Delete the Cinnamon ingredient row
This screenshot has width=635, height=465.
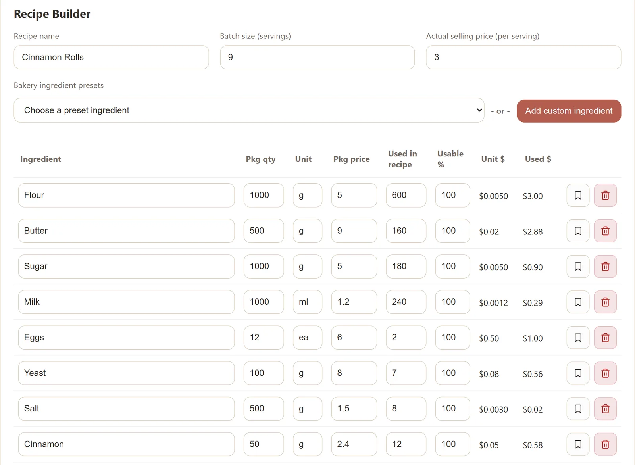point(605,444)
